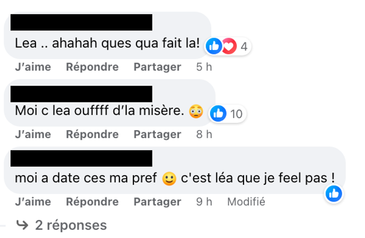Like the "oufffff d'la misère" comment
Screen dimensions: 365x238
(x=33, y=134)
